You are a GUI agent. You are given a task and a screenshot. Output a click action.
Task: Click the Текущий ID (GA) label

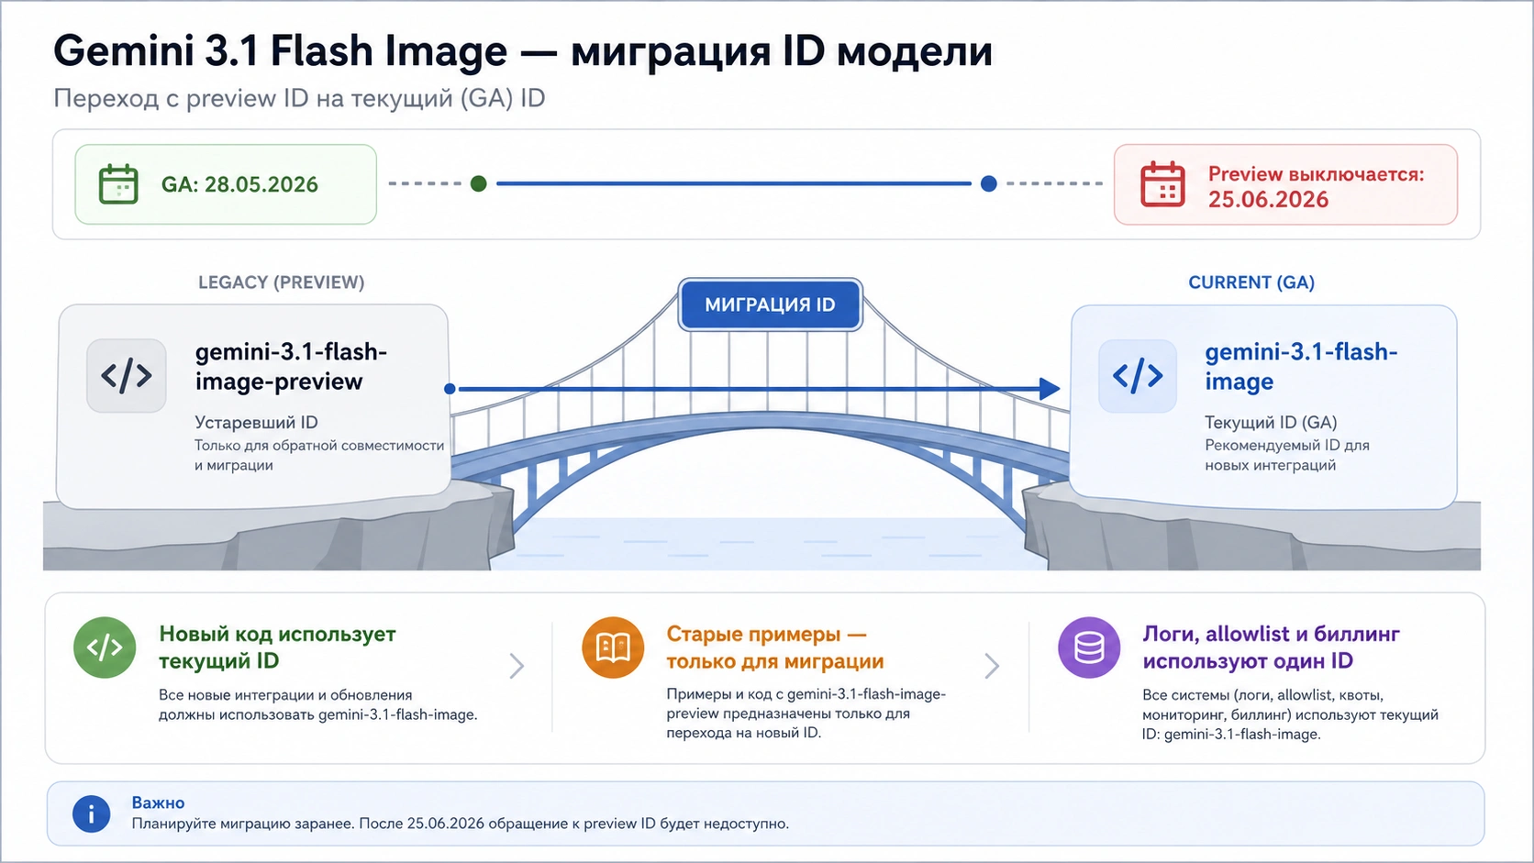[x=1271, y=423]
